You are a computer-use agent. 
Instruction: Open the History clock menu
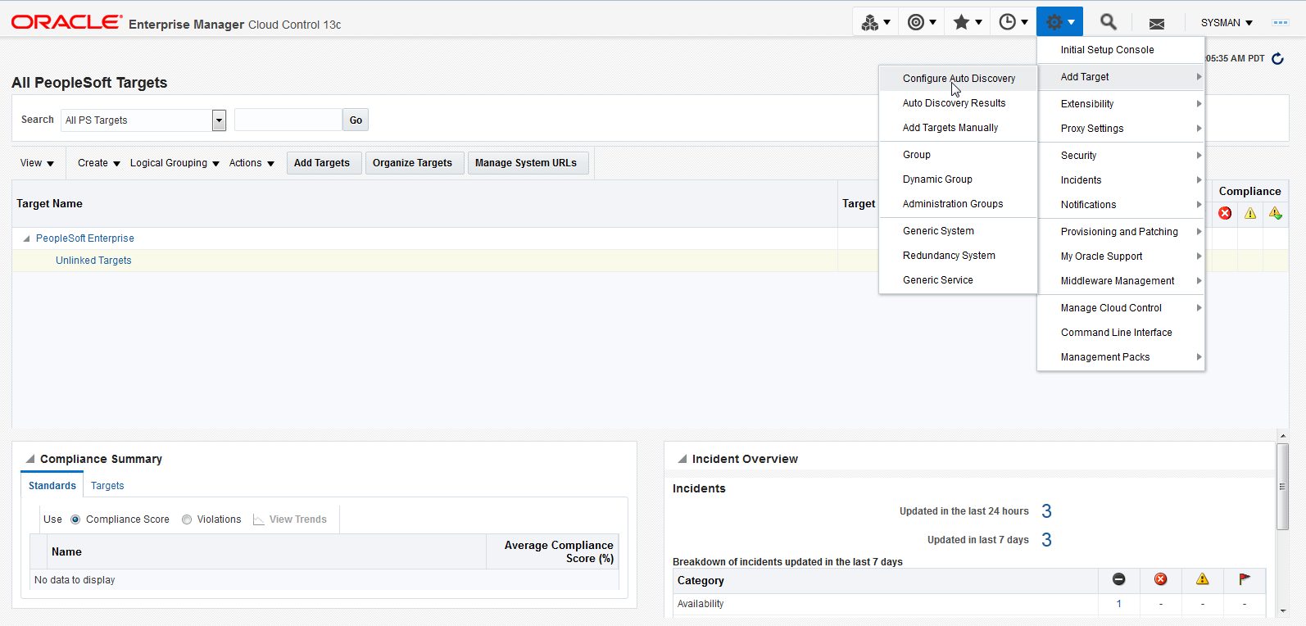point(1014,22)
